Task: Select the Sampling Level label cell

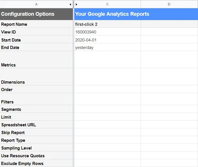Action: click(x=36, y=148)
